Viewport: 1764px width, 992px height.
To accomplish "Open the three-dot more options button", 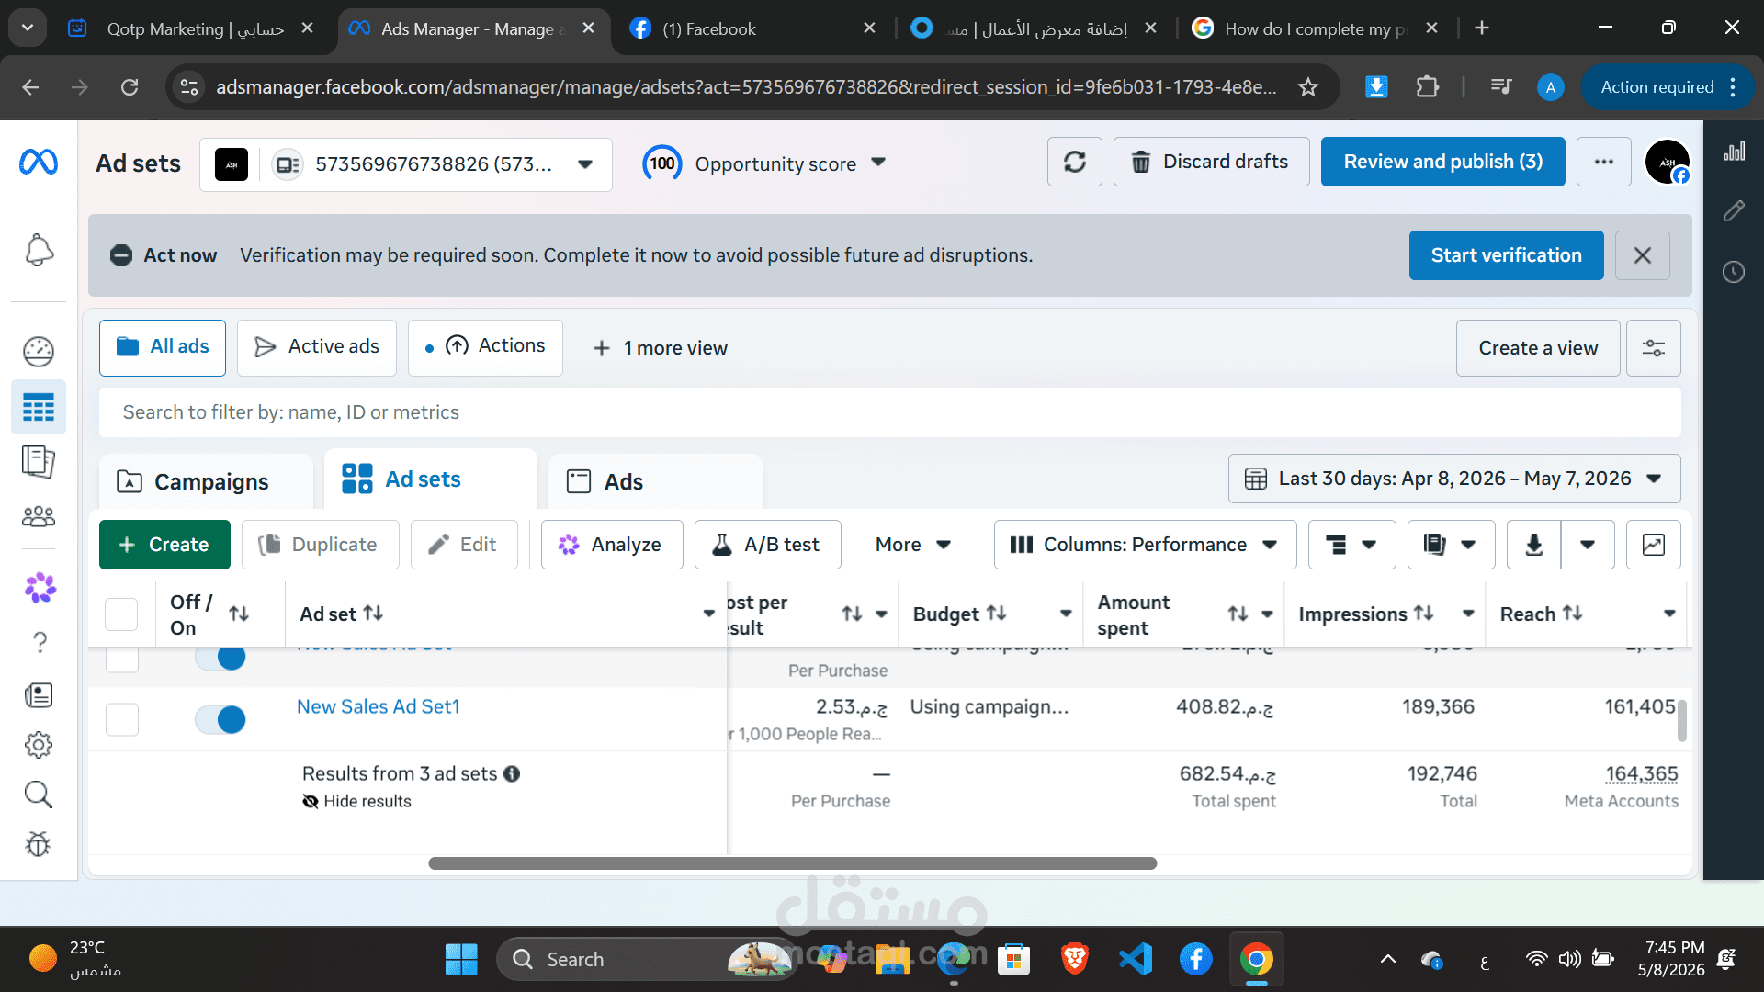I will pos(1604,163).
